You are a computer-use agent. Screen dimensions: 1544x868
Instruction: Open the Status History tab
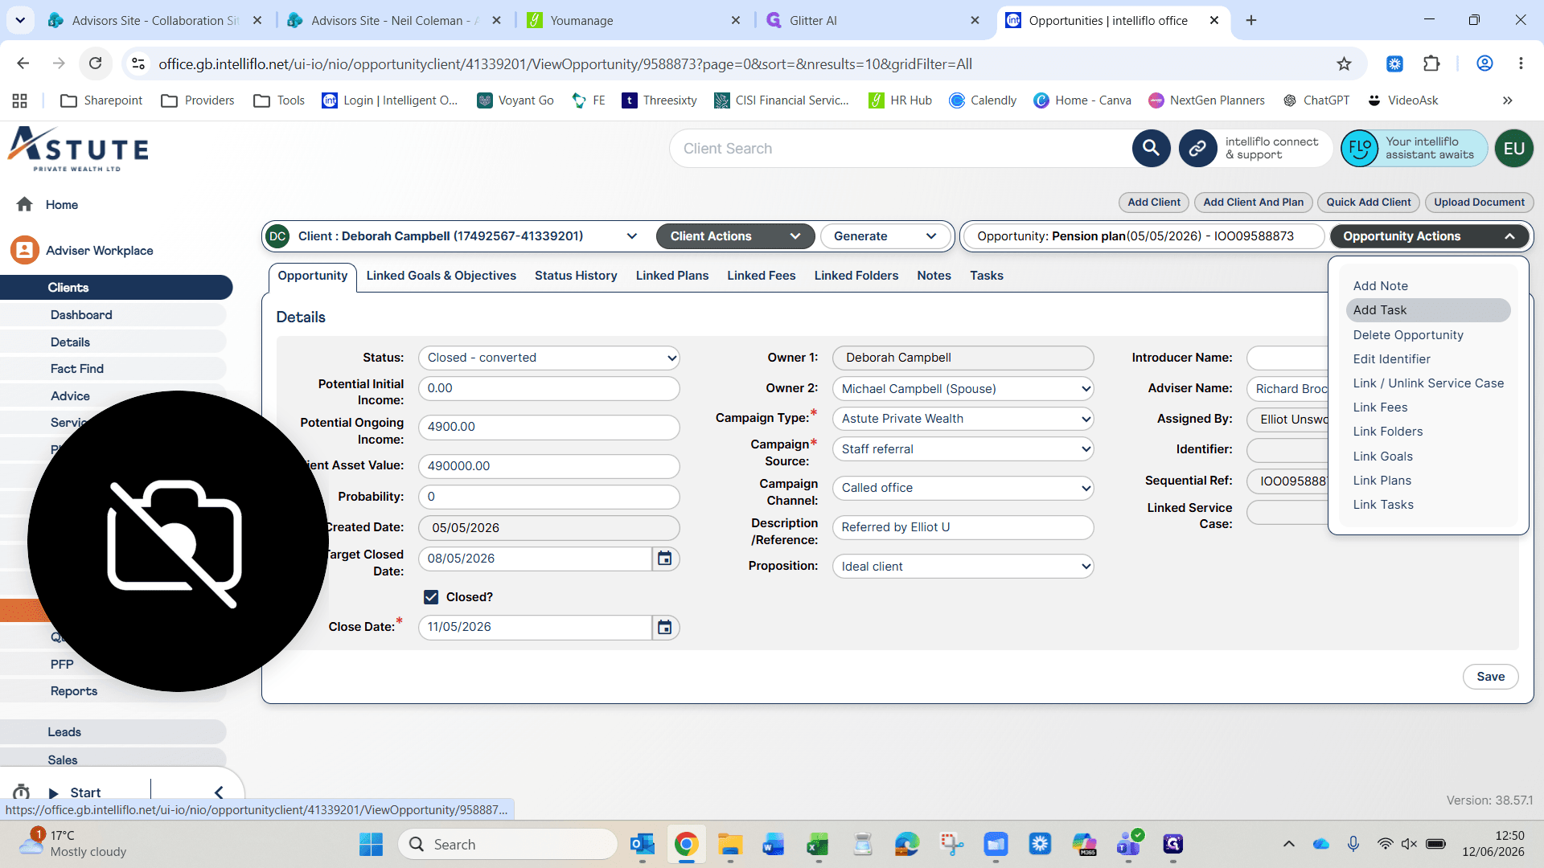click(x=576, y=276)
